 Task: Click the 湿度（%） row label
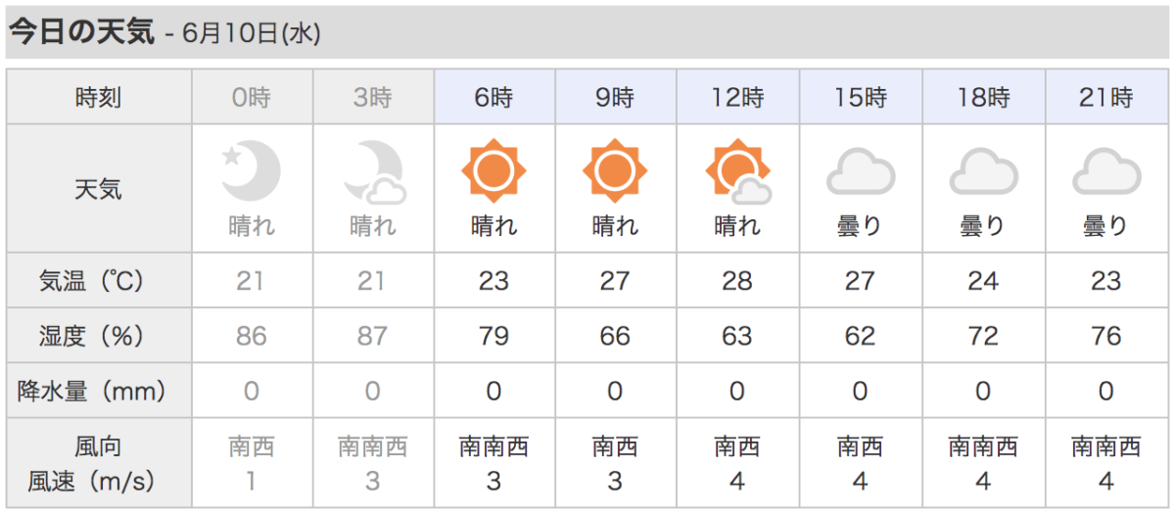click(98, 336)
